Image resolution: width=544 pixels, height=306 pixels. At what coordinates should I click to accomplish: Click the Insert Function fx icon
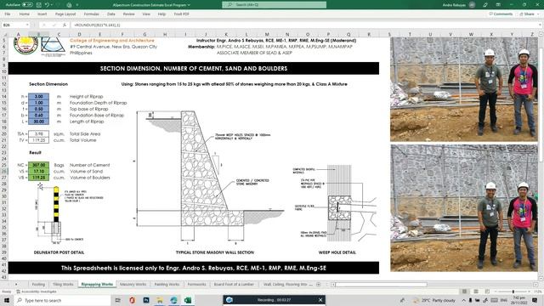65,25
